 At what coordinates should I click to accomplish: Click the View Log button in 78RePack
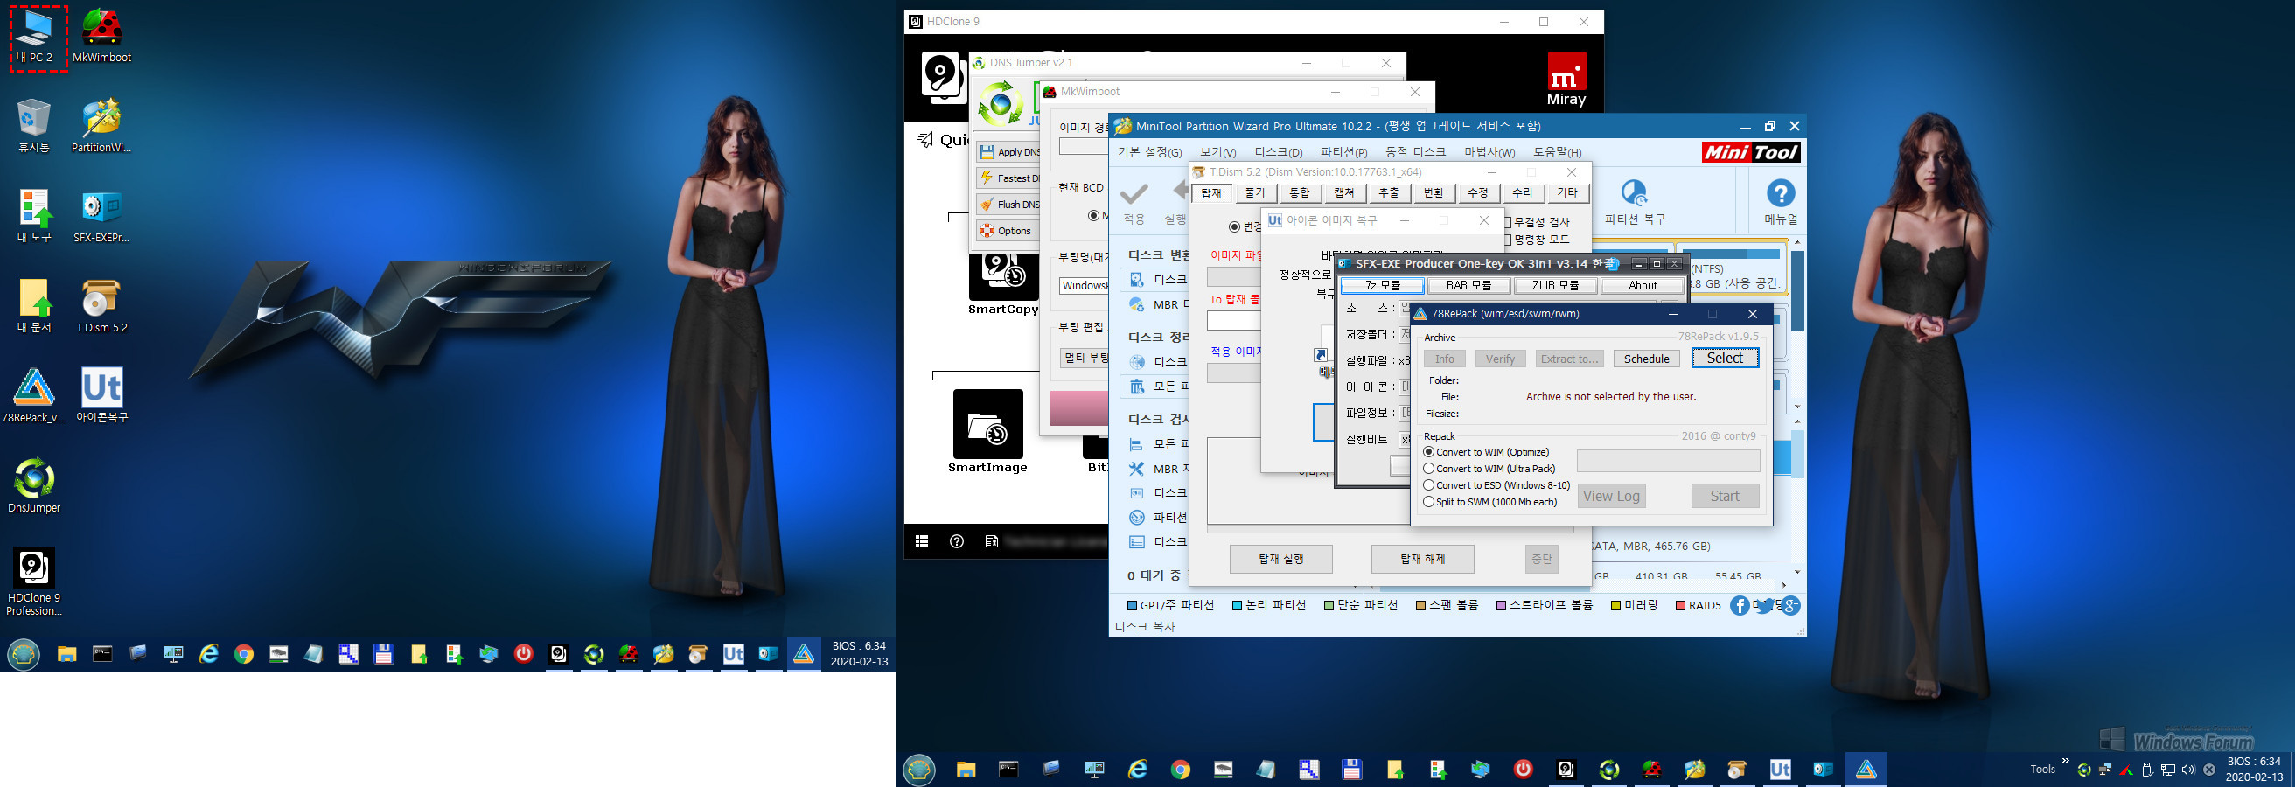tap(1611, 496)
